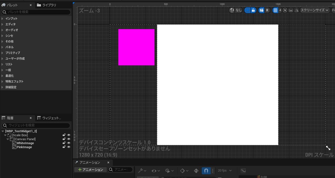Close the アニメーション tab
Viewport: 335px width, 178px height.
point(108,163)
